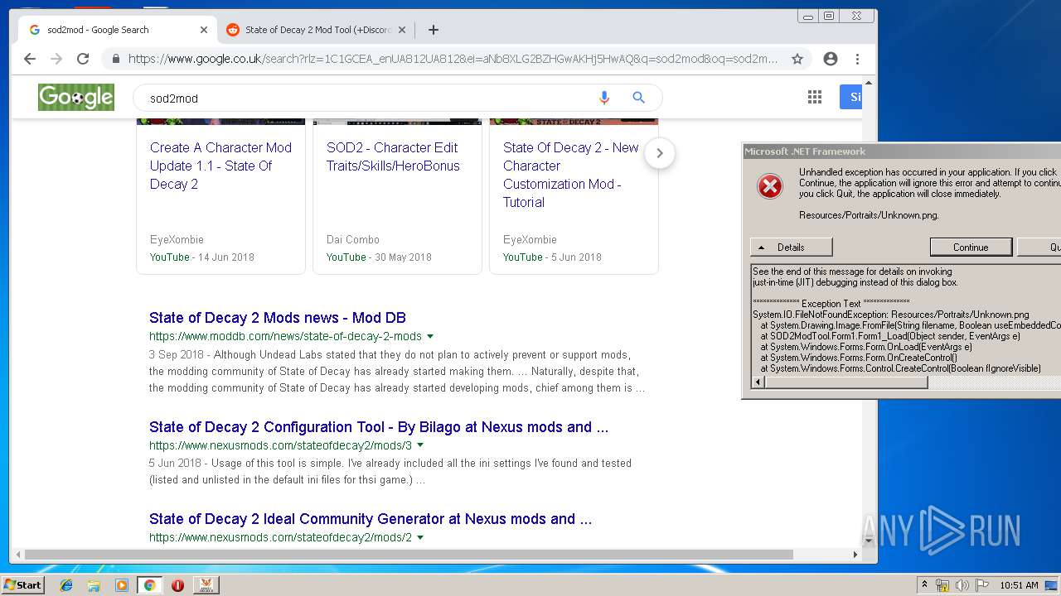Image resolution: width=1061 pixels, height=596 pixels.
Task: Click the browser page horizontal scrollbar
Action: [409, 554]
